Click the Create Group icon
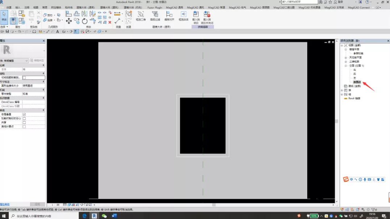 click(129, 14)
